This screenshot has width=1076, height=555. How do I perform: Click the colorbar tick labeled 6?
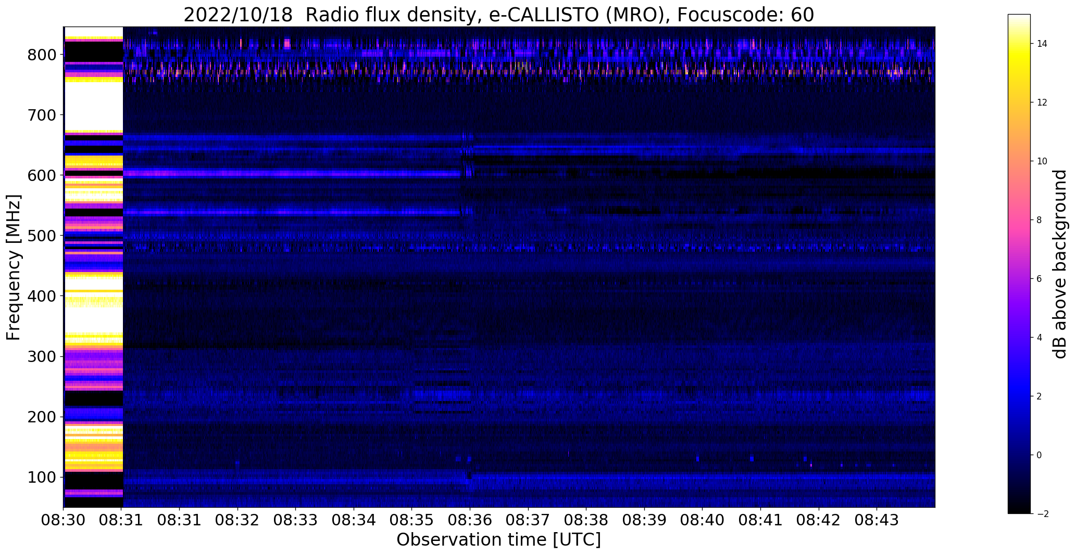(x=1040, y=279)
